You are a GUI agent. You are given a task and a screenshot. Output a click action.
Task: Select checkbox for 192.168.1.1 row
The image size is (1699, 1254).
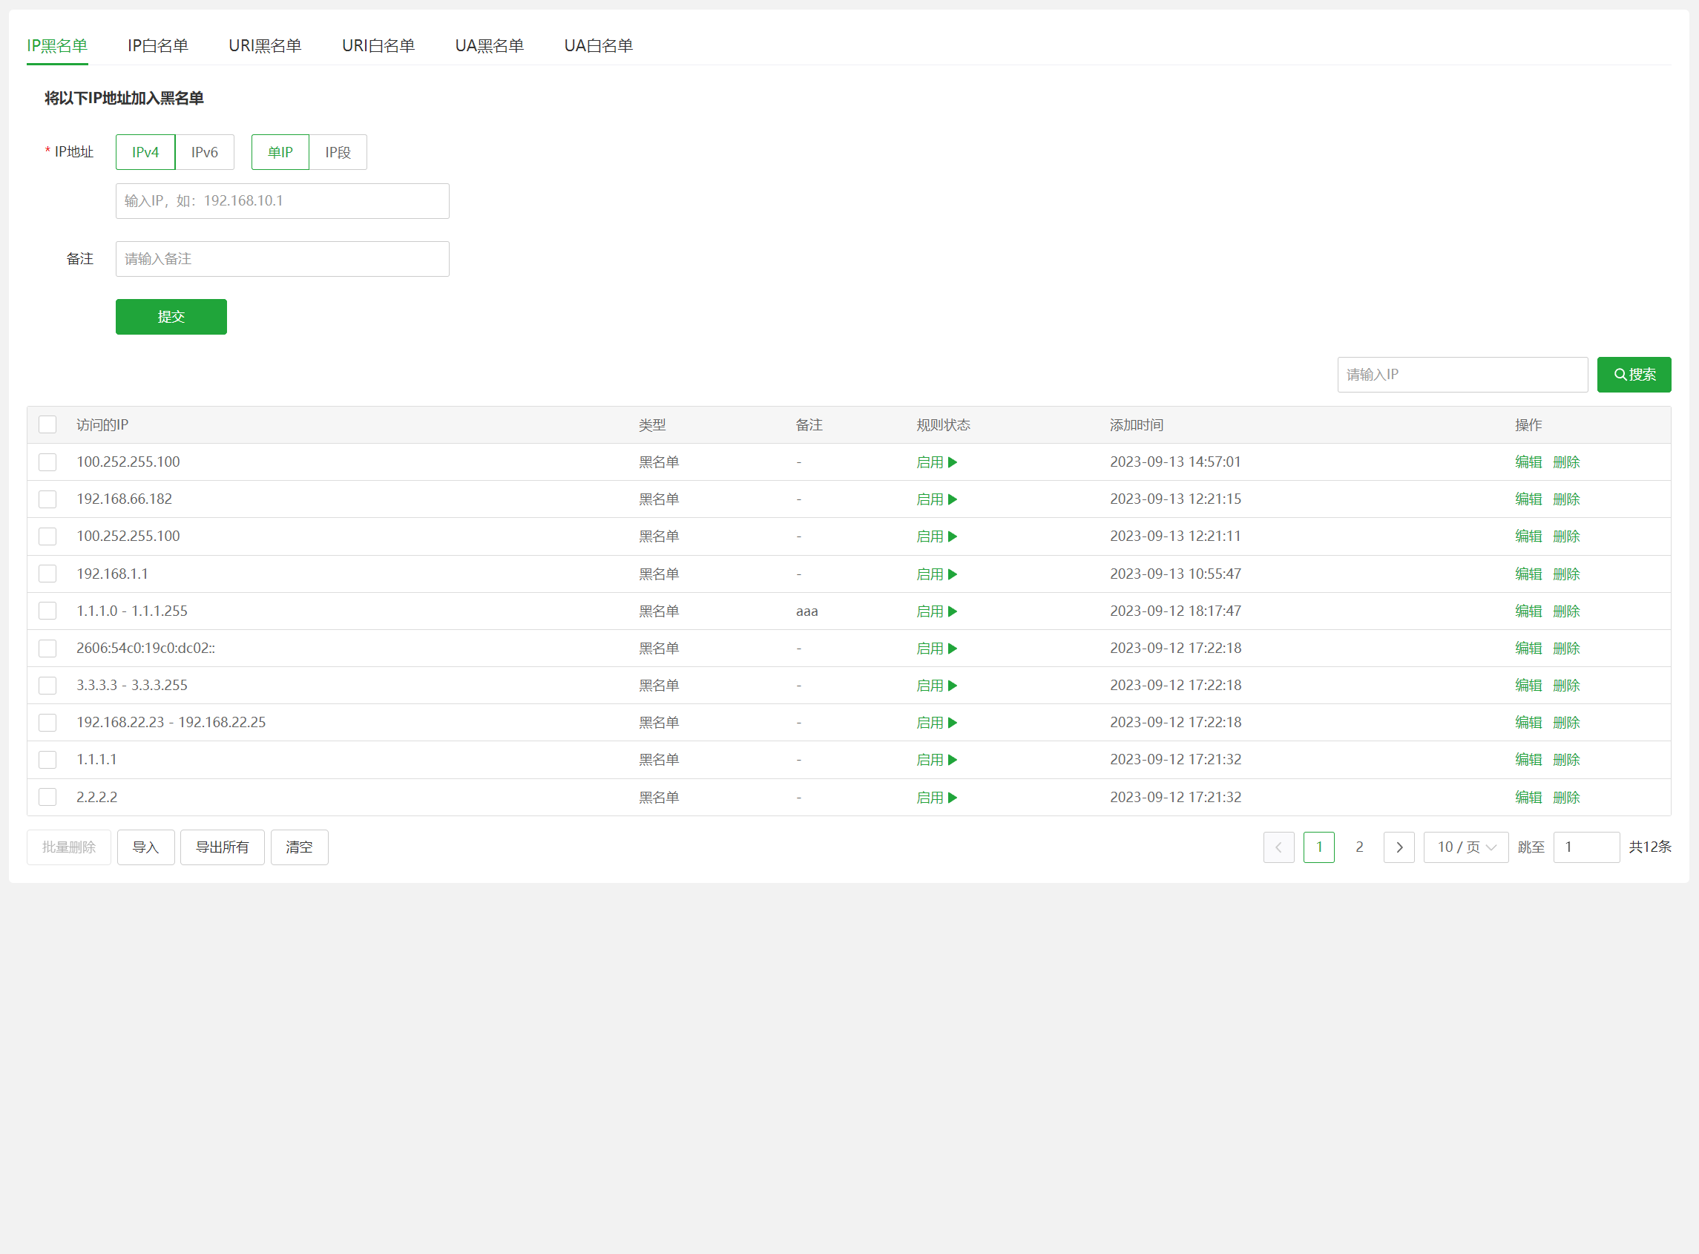coord(47,574)
